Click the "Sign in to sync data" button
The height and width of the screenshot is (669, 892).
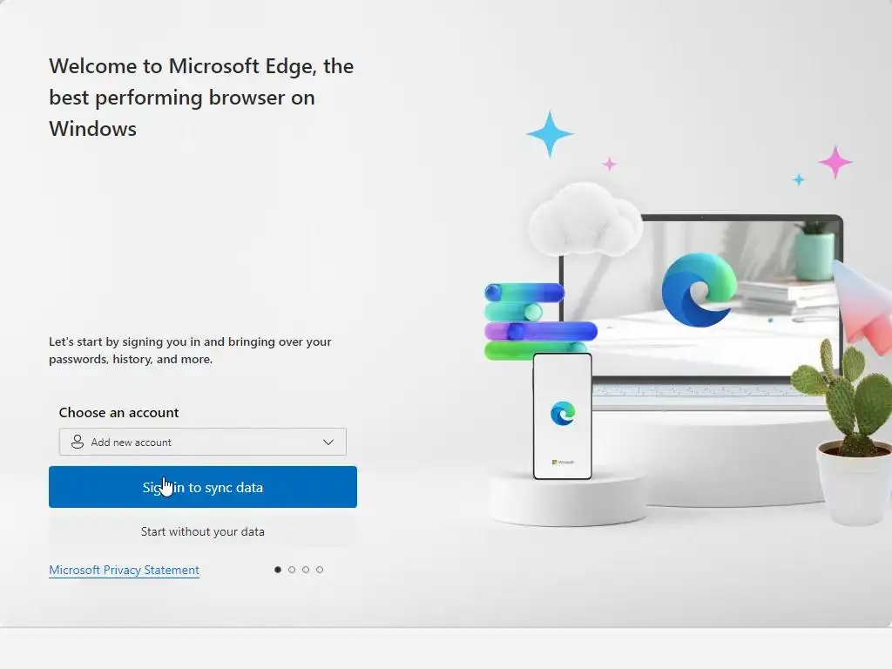pos(202,487)
